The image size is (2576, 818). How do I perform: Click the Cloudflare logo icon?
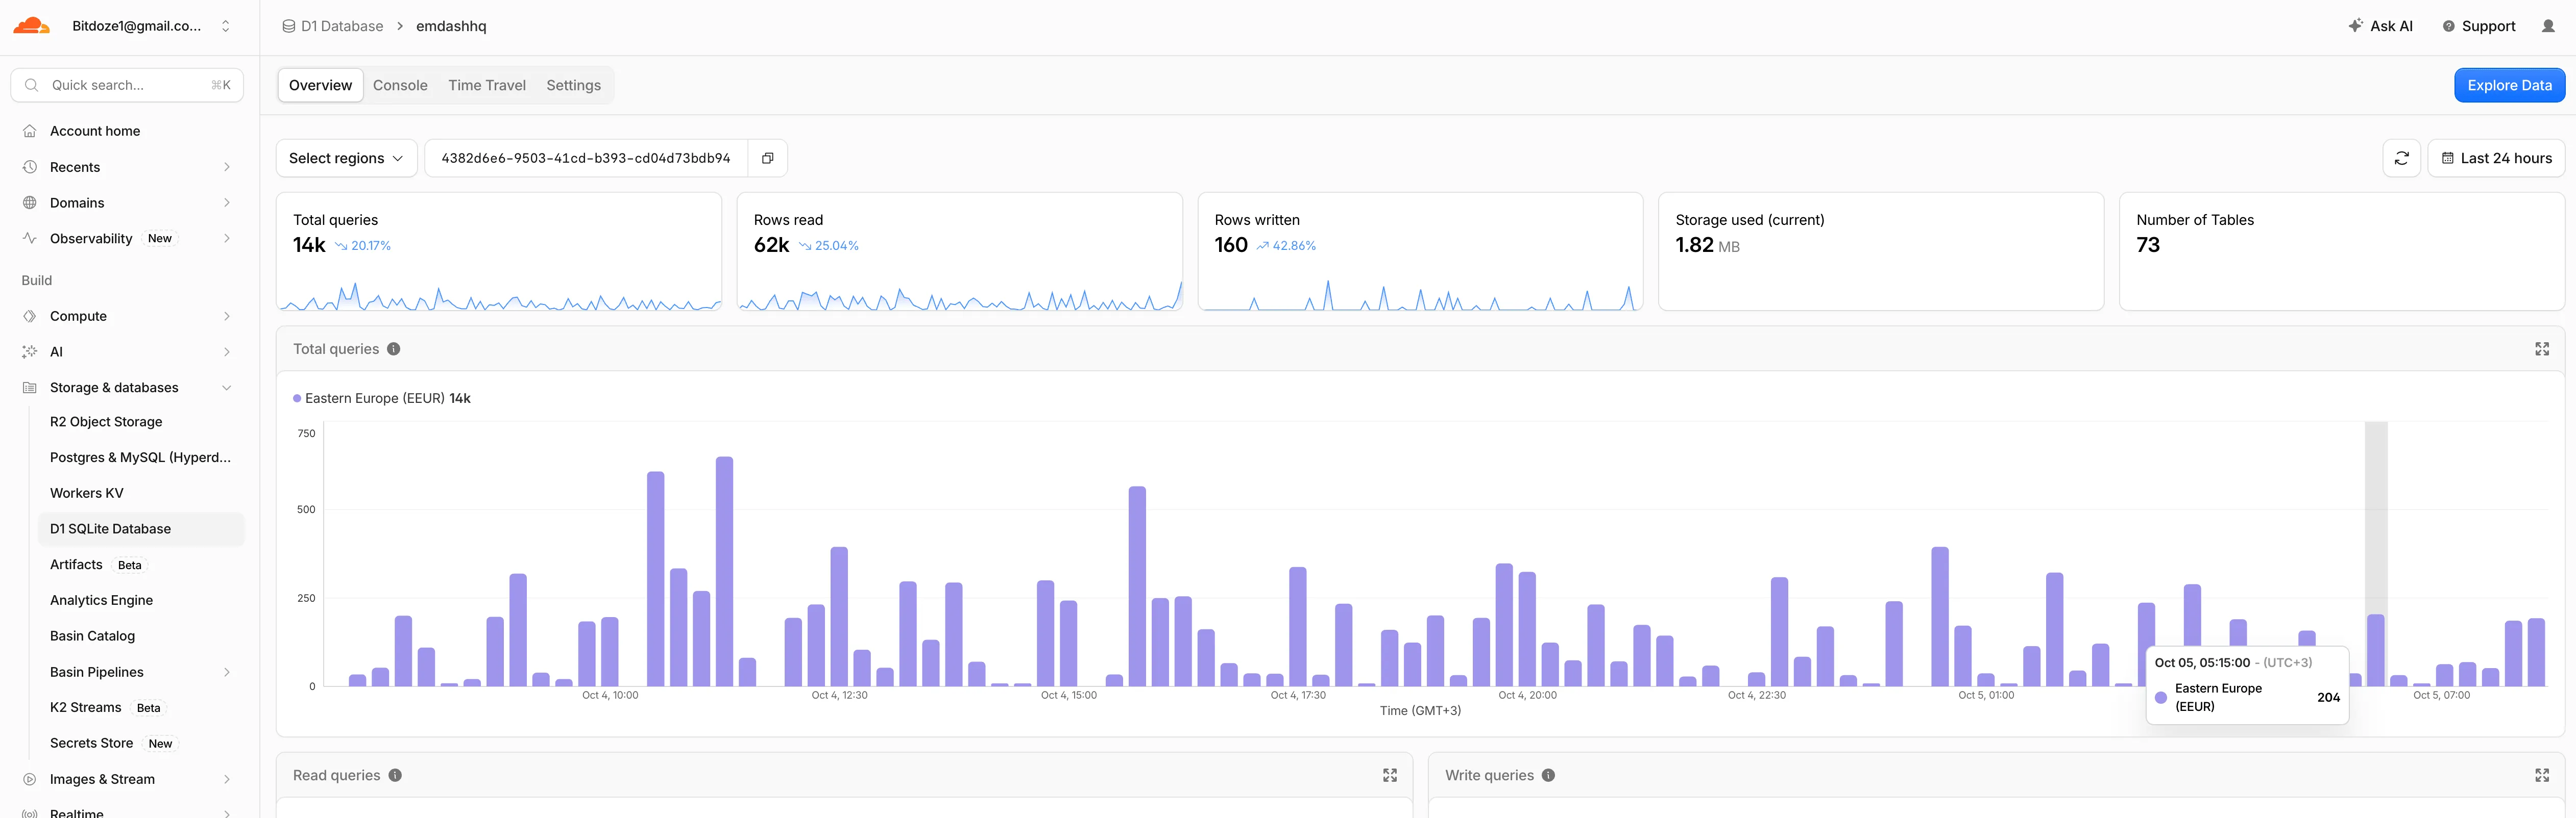(31, 26)
